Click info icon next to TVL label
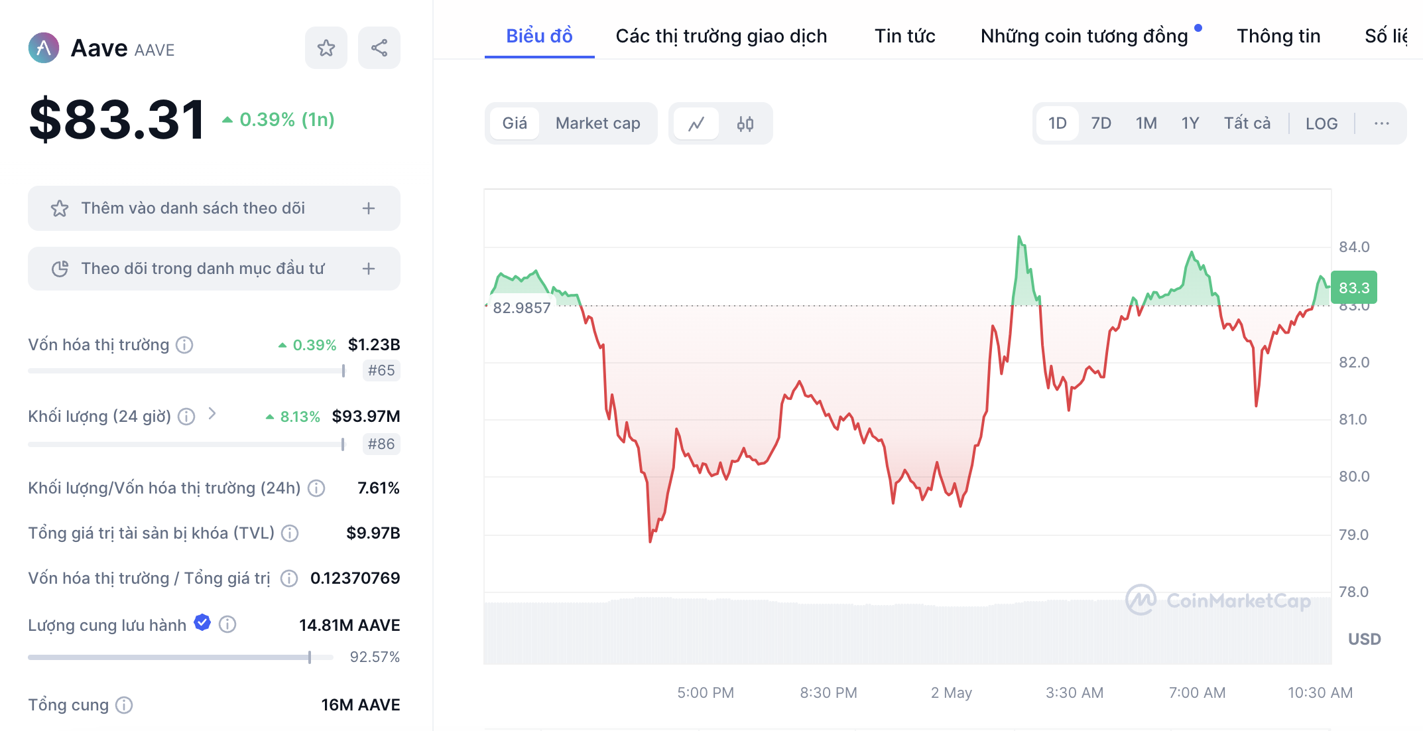The height and width of the screenshot is (731, 1423). pyautogui.click(x=290, y=533)
